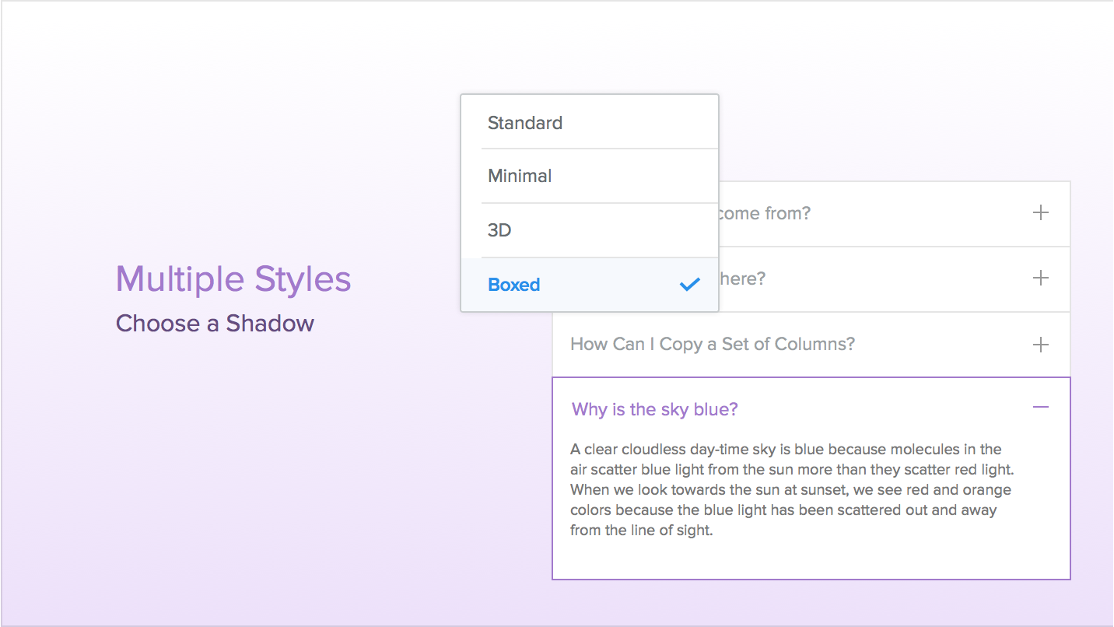The image size is (1114, 627).
Task: Expand 'How Can I Copy a Set of Columns?' plus icon
Action: coord(1041,345)
